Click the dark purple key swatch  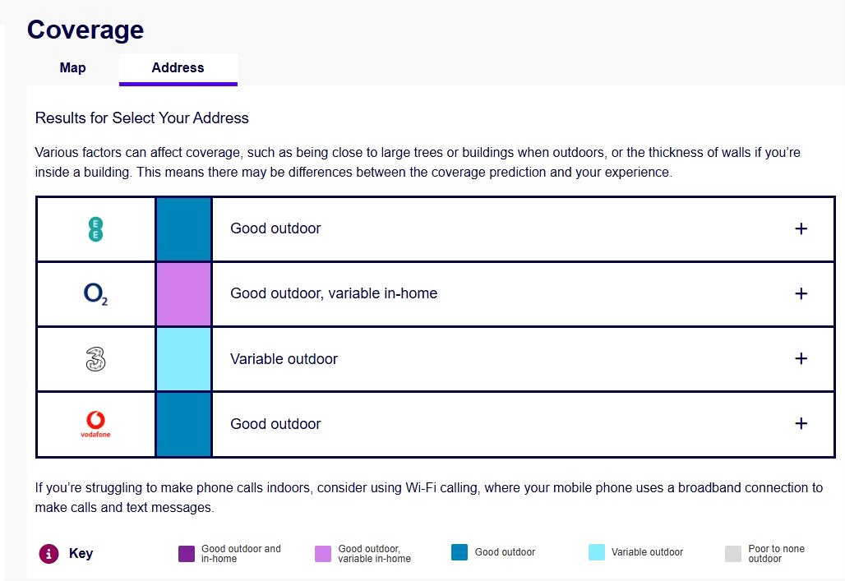[187, 554]
